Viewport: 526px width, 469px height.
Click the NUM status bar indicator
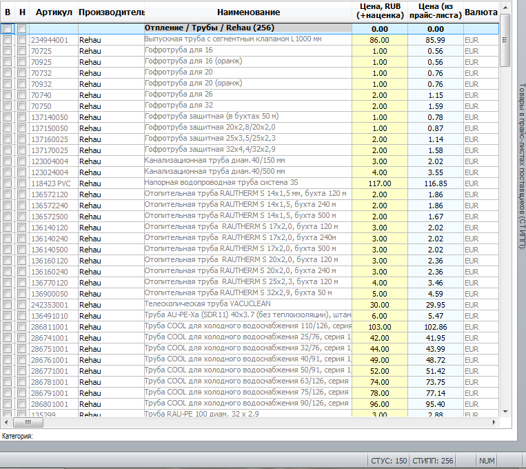[x=487, y=461]
